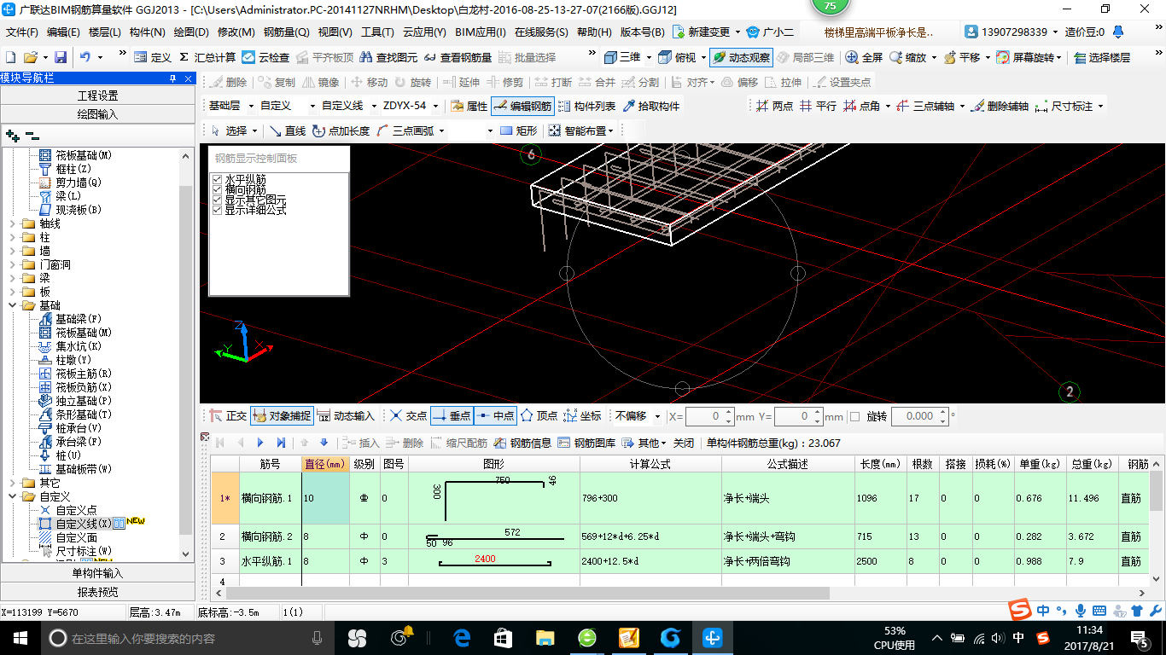Viewport: 1166px width, 655px height.
Task: Open Edge browser from taskbar
Action: [463, 638]
